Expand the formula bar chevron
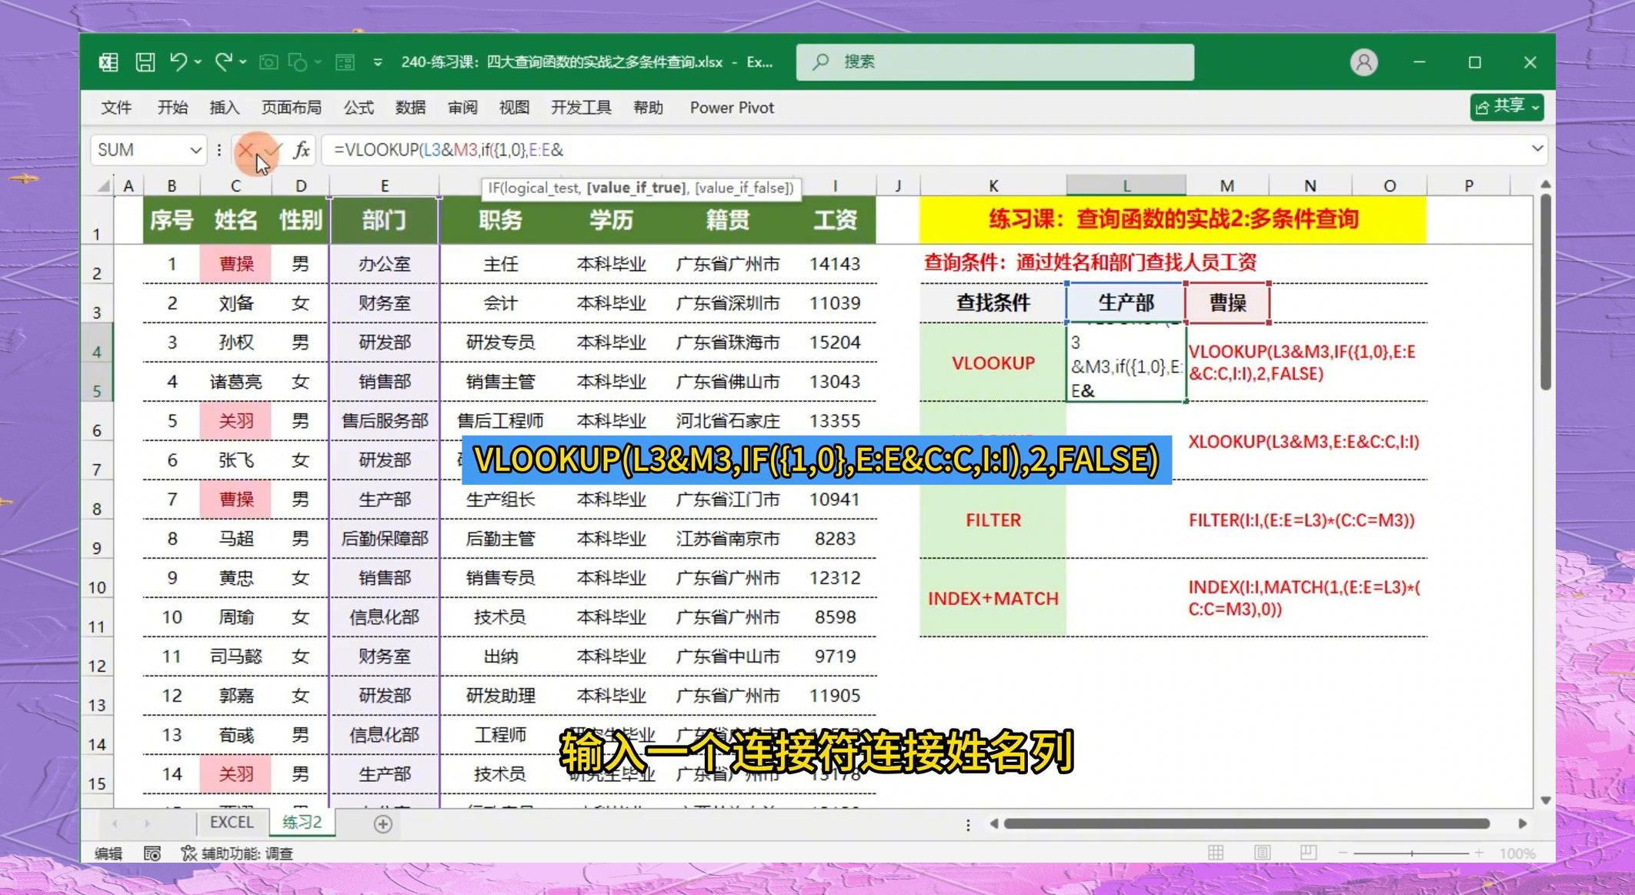The image size is (1635, 895). tap(1537, 149)
